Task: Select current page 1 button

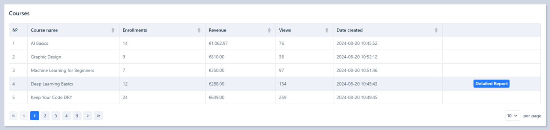Action: point(34,116)
